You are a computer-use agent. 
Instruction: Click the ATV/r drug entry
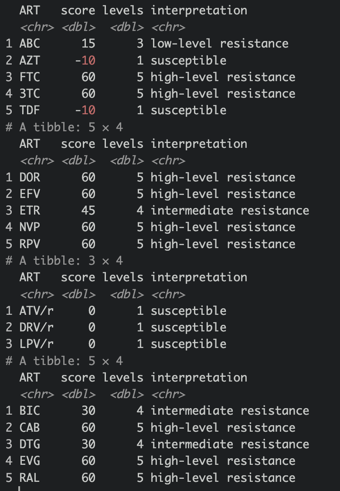click(x=37, y=311)
